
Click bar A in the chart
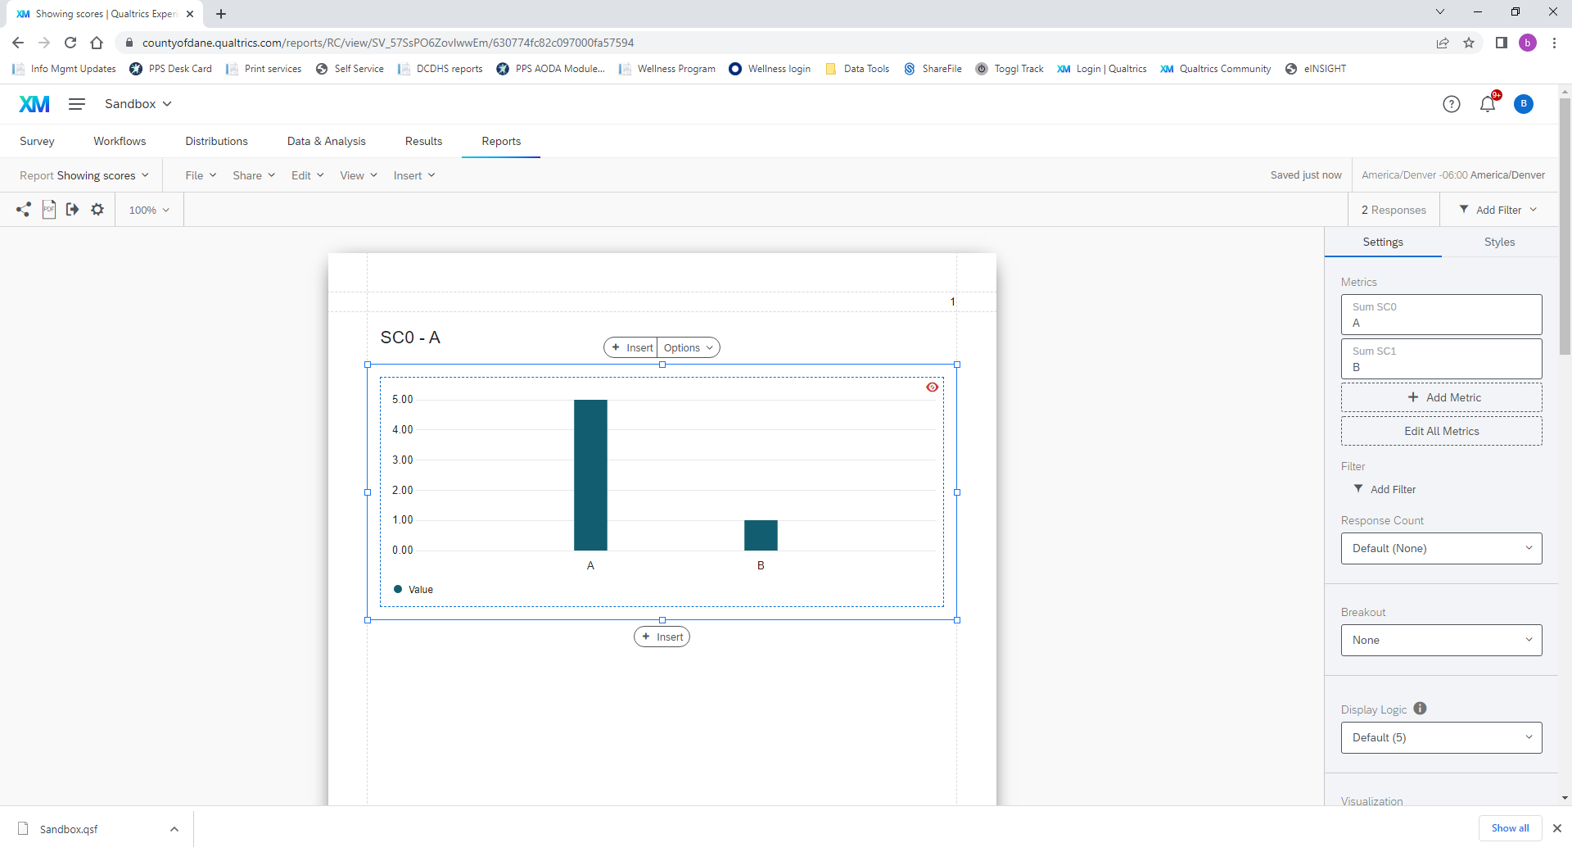590,475
